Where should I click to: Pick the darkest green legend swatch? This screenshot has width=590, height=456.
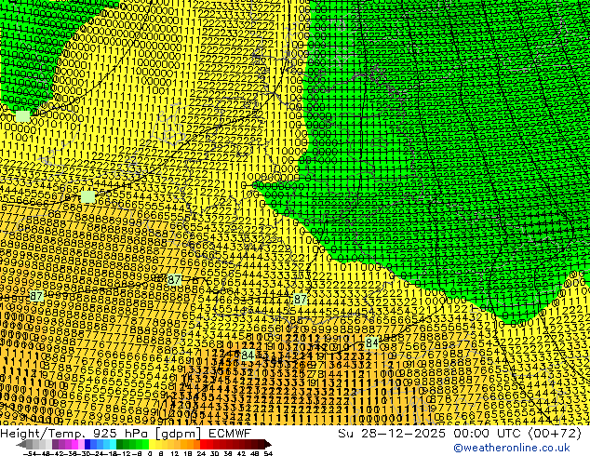[x=119, y=444]
